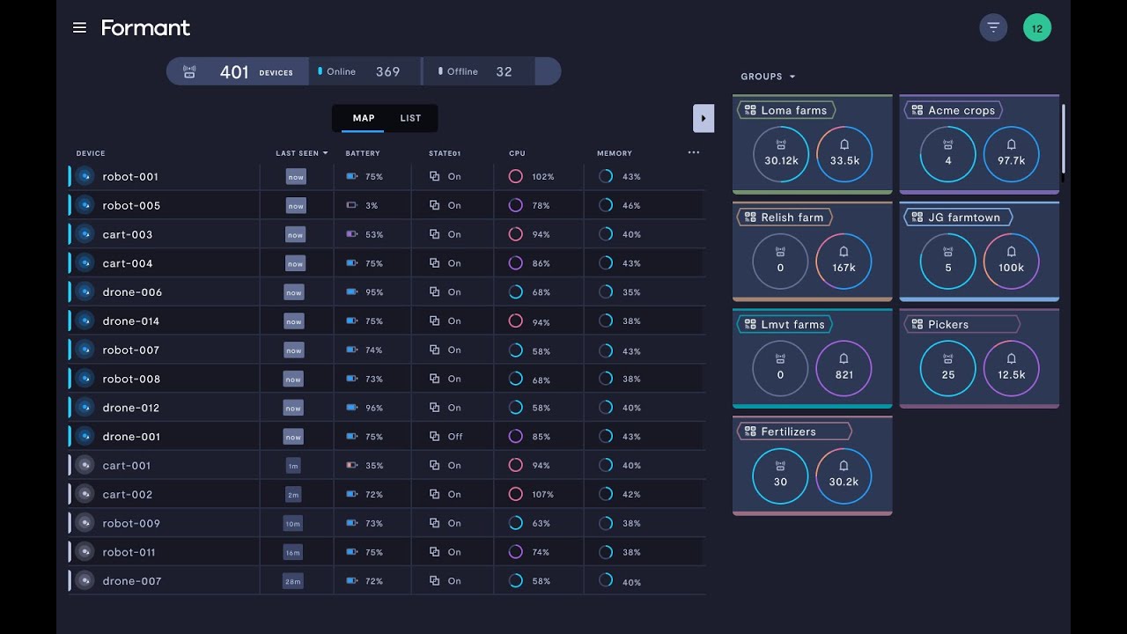Click the battery icon in cart-001 row
Viewport: 1127px width, 634px height.
[x=352, y=465]
